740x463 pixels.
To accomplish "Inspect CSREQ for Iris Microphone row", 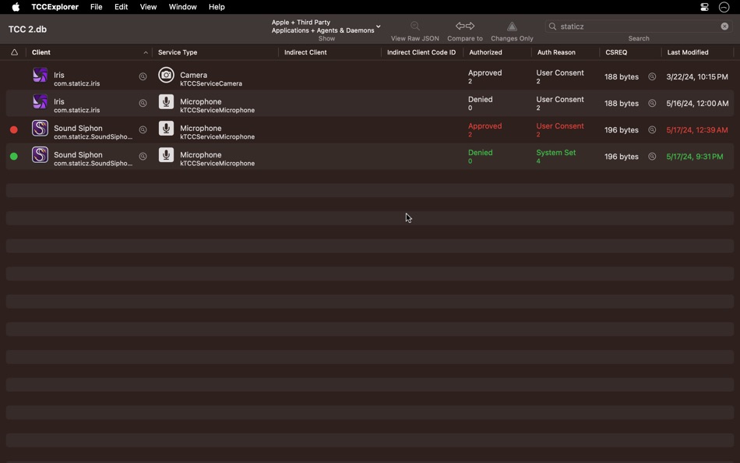I will click(x=652, y=103).
